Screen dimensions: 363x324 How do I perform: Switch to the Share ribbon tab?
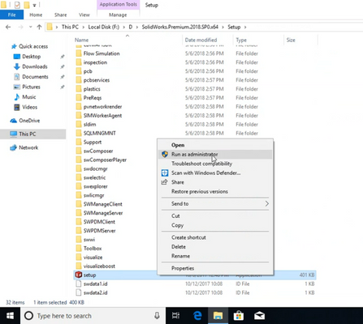(60, 15)
